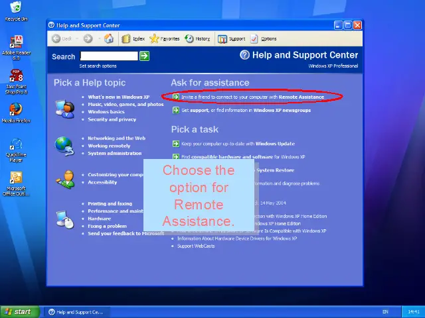
Task: Open Get support newsgroups link
Action: coord(246,111)
